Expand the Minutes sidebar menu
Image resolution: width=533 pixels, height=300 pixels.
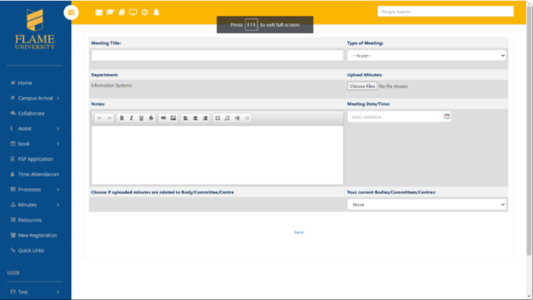35,204
